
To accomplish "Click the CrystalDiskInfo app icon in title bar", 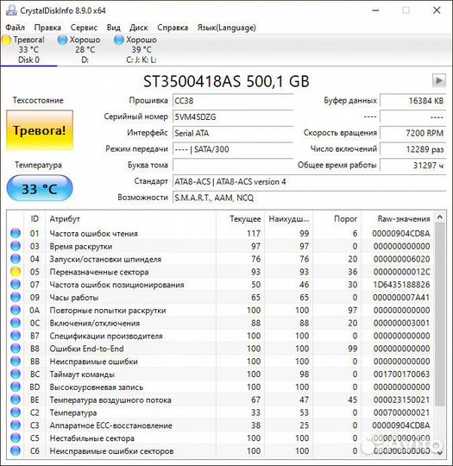I will click(11, 10).
